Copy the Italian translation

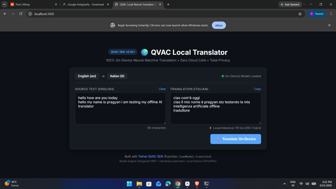point(257,89)
